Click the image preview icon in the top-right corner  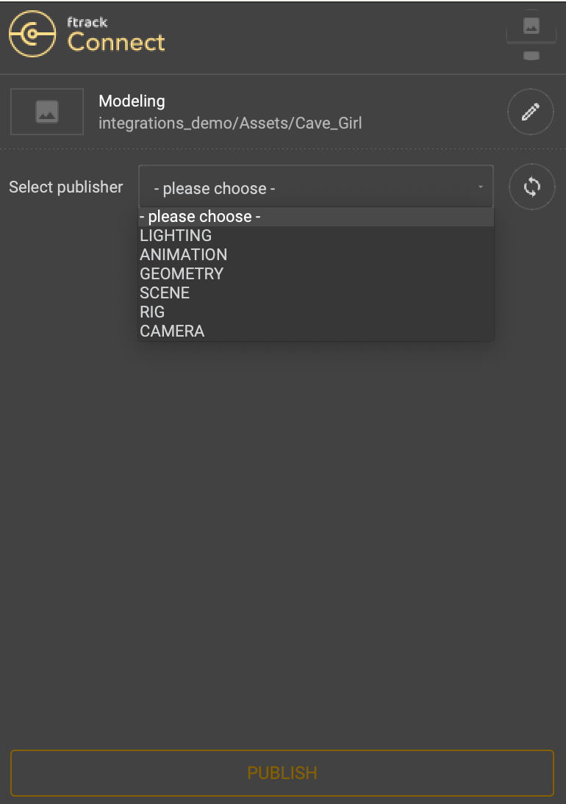[x=531, y=26]
